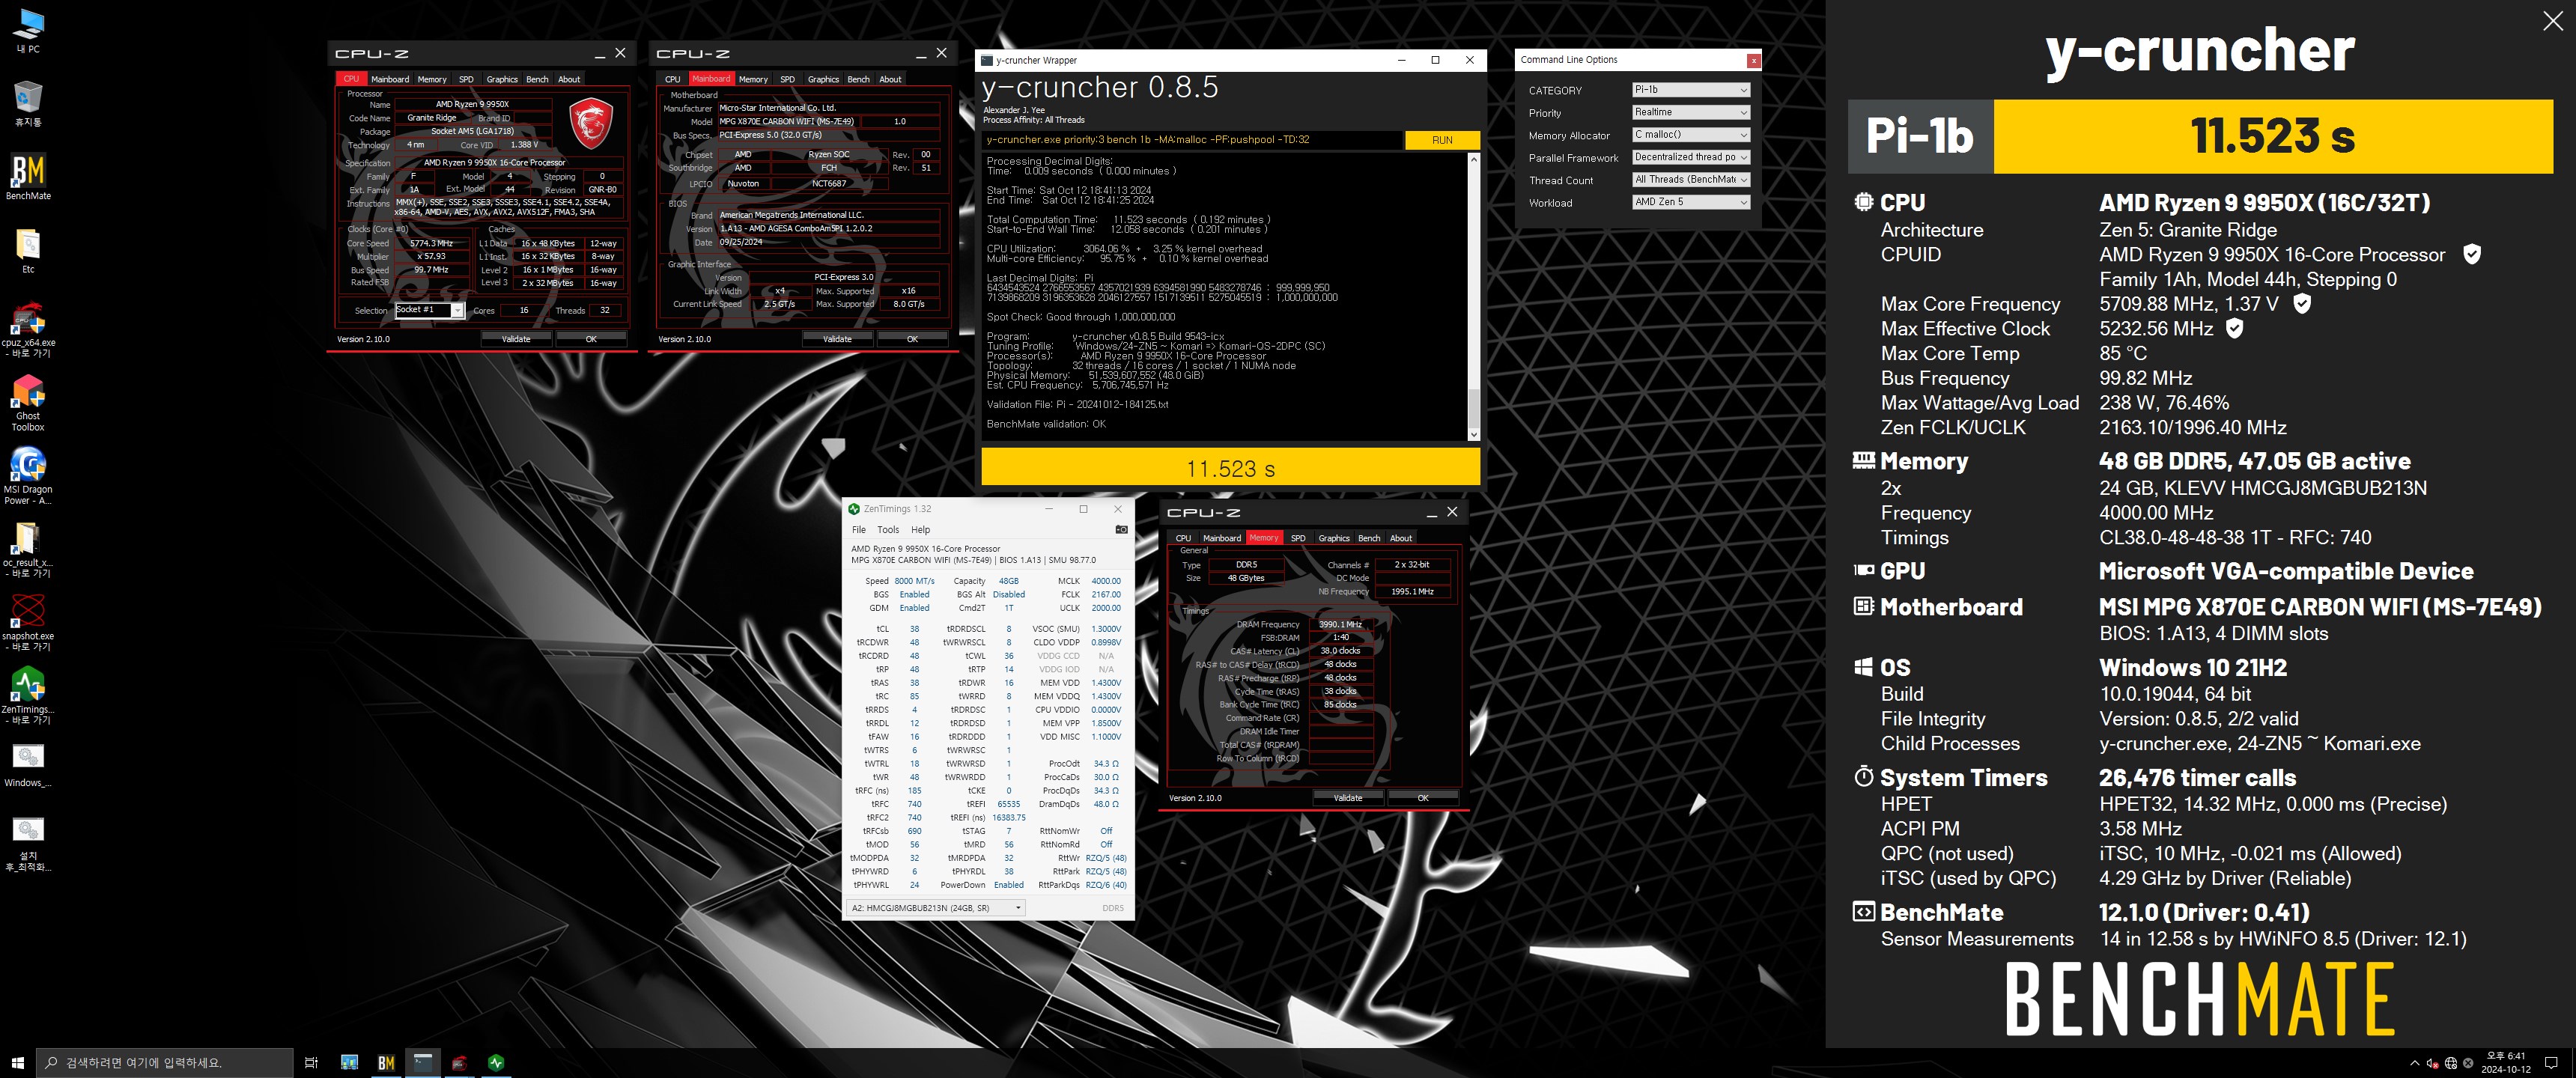Click ZenTimings screenshot camera icon
The image size is (2576, 1078).
coord(1121,530)
